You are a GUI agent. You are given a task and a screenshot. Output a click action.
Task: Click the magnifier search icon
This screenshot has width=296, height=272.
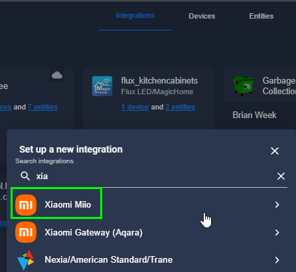(25, 176)
